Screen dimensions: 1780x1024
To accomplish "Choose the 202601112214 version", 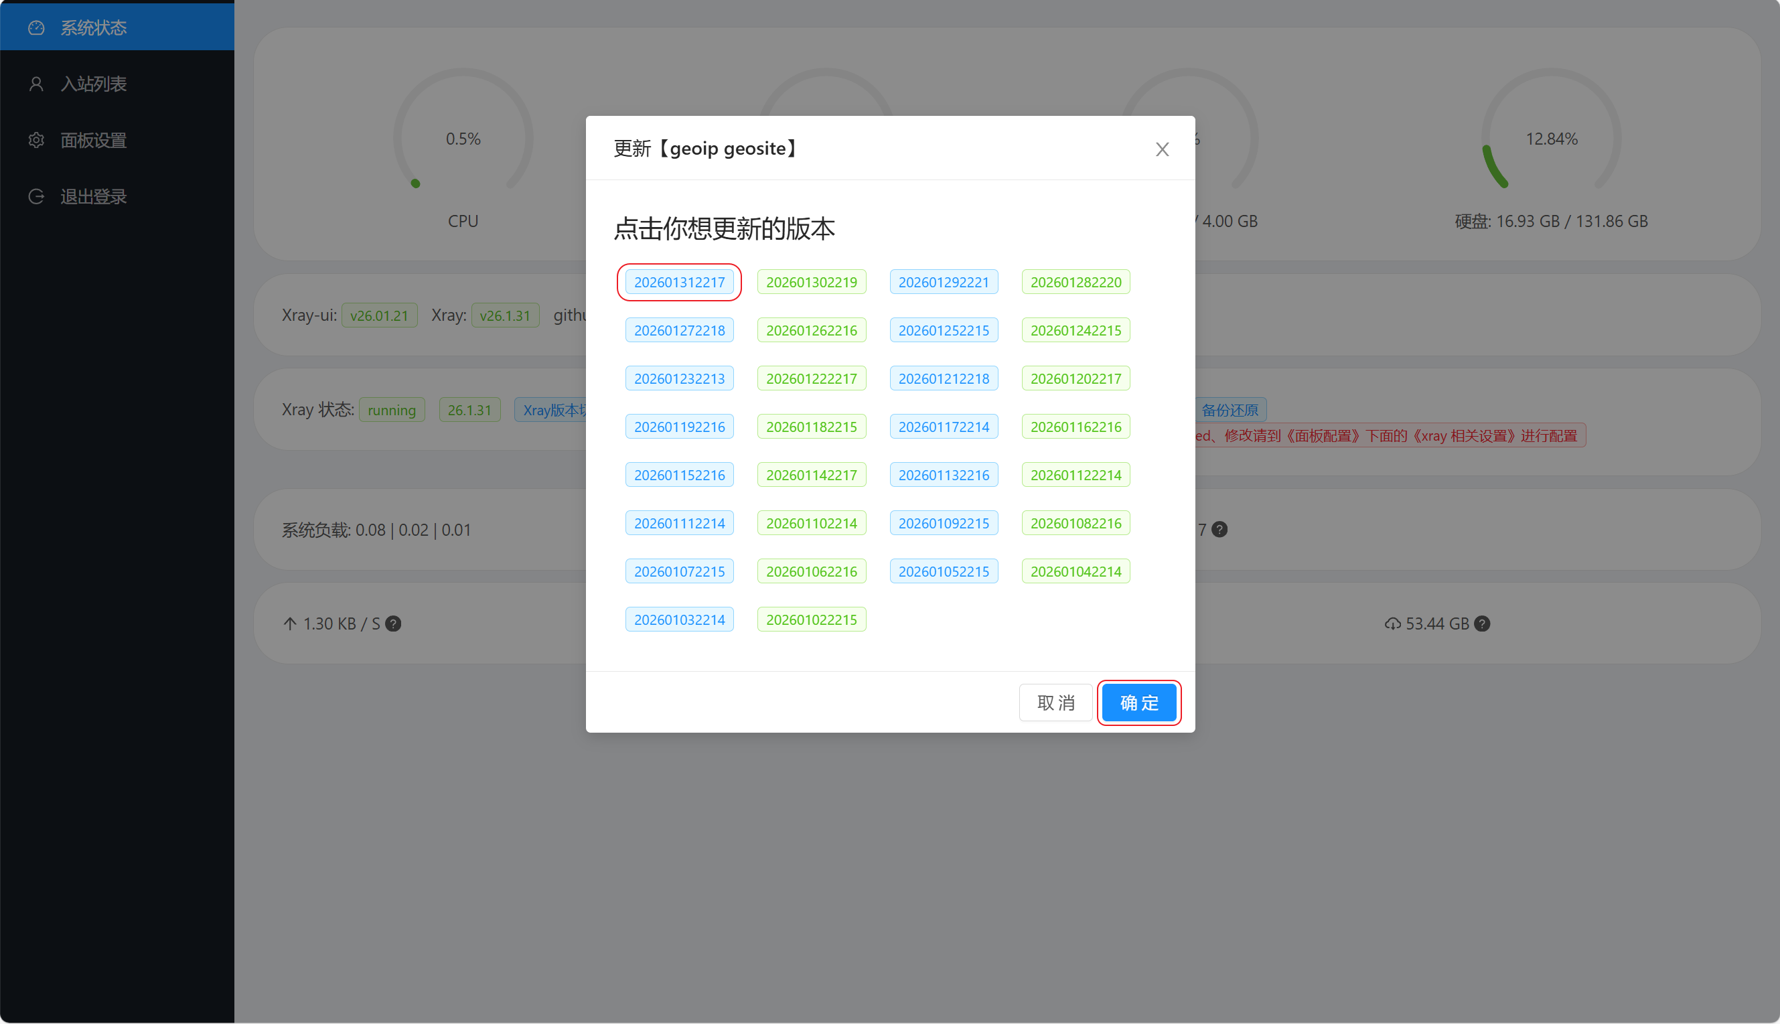I will (x=678, y=523).
